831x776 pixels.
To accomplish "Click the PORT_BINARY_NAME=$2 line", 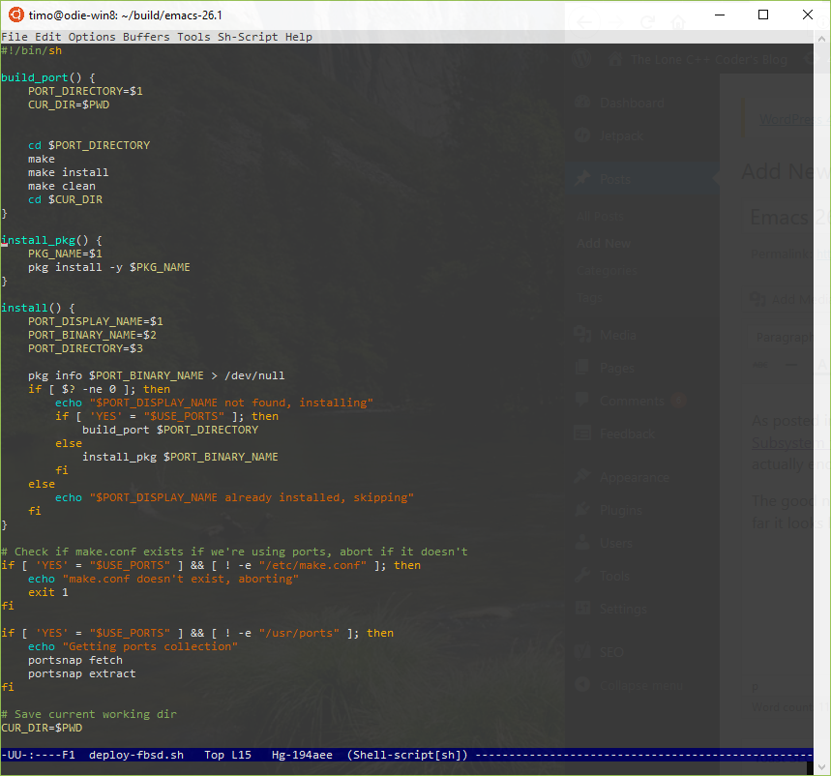I will (92, 335).
